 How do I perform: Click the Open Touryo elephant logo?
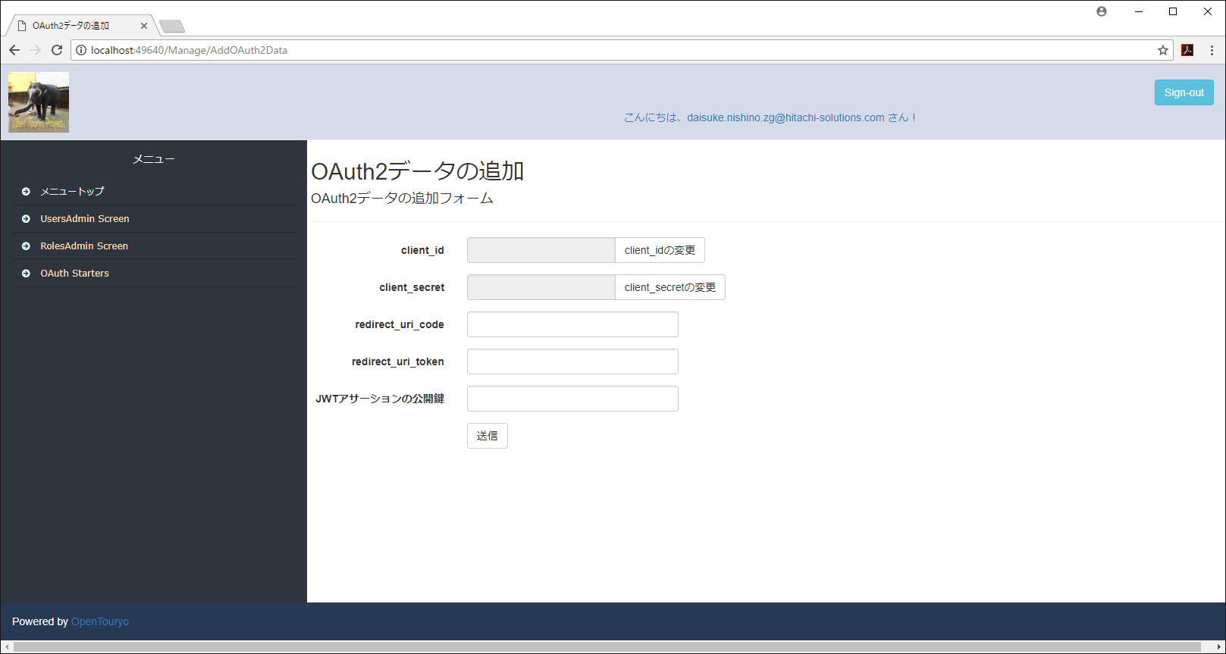(x=39, y=102)
